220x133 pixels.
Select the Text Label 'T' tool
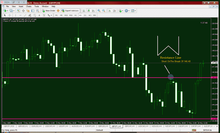click(44, 15)
